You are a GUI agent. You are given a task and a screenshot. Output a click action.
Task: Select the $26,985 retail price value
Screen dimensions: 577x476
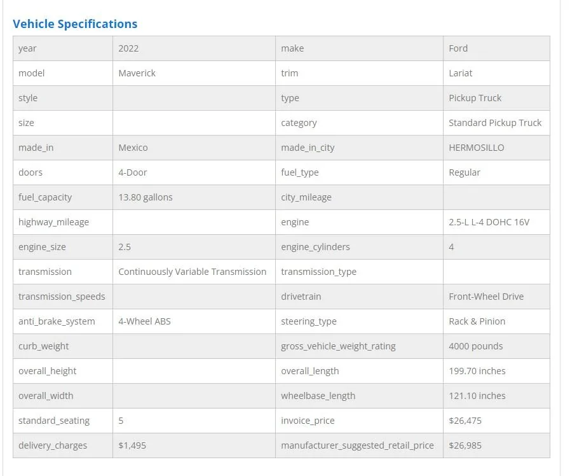click(465, 445)
